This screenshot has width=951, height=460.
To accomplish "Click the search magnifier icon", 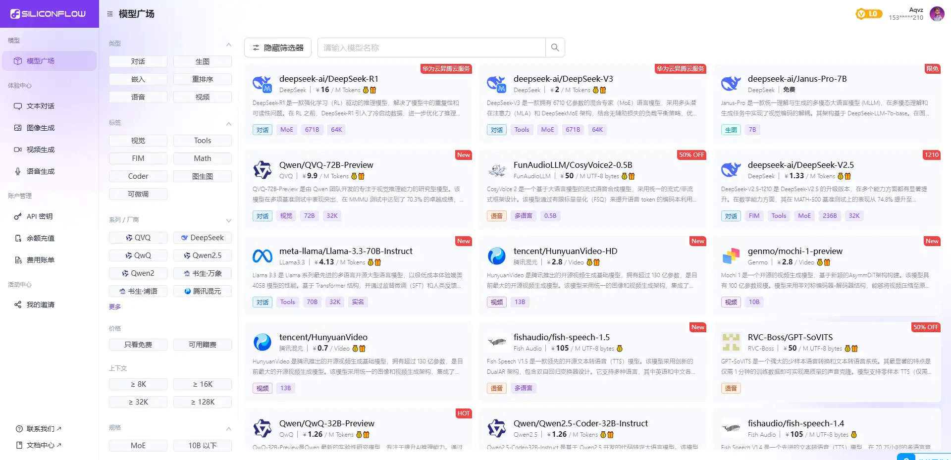I will tap(555, 48).
